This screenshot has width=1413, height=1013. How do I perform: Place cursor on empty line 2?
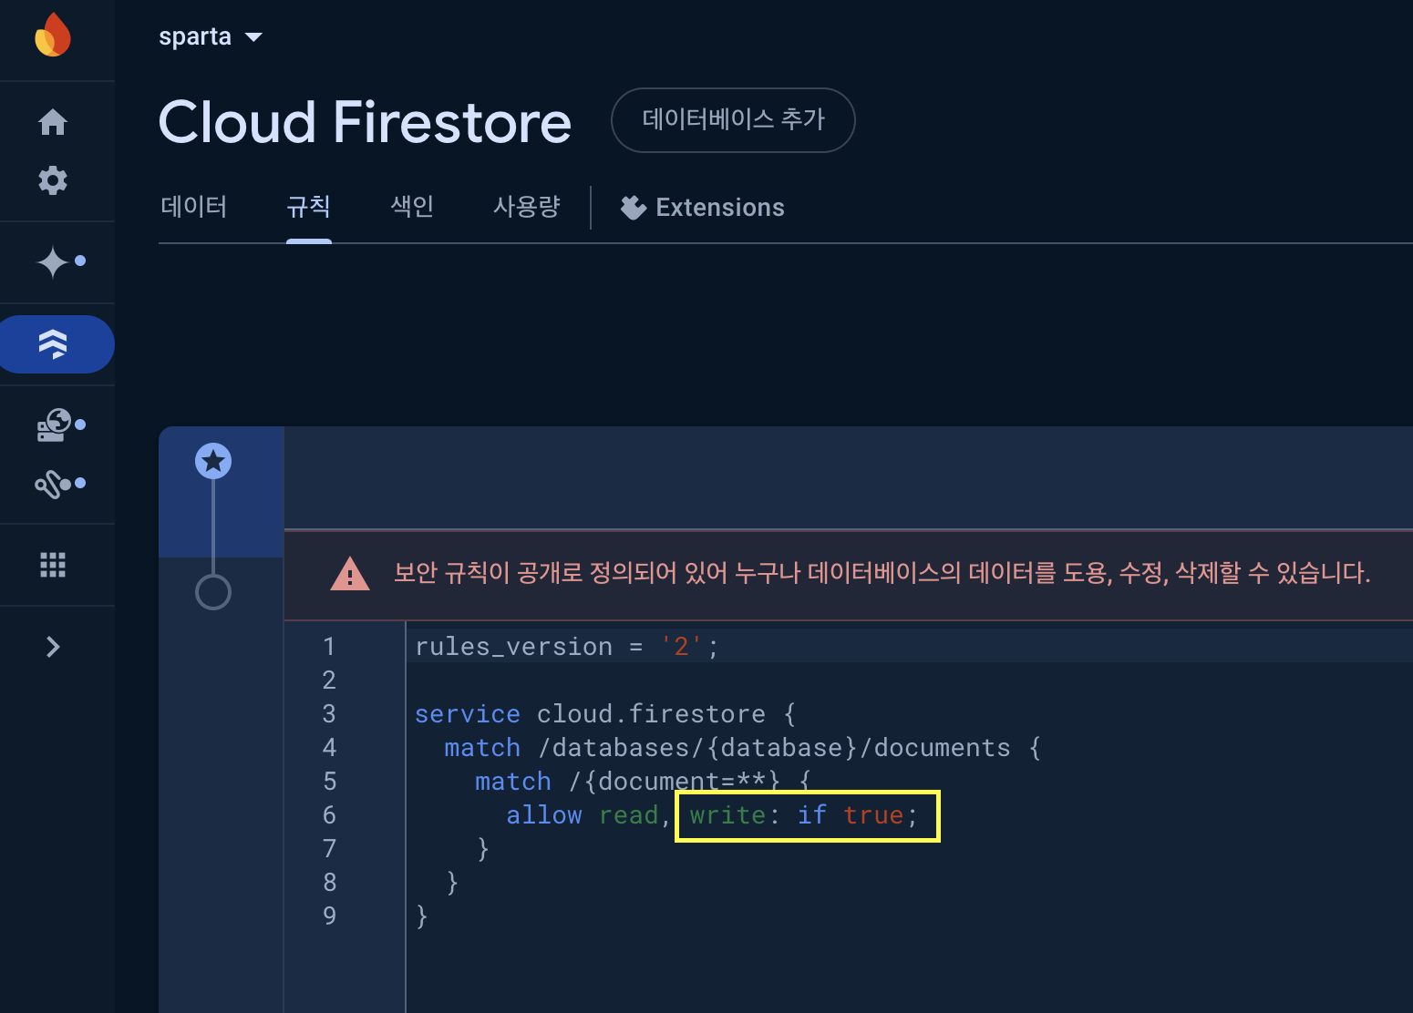[x=907, y=680]
